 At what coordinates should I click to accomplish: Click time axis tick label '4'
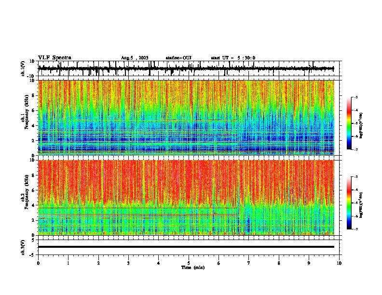coord(159,263)
